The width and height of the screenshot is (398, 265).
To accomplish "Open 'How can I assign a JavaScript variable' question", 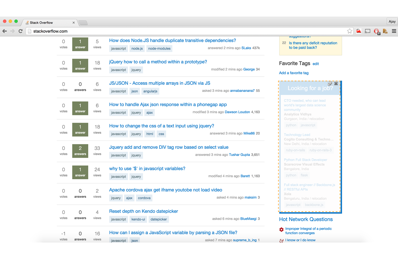I will coord(173,233).
